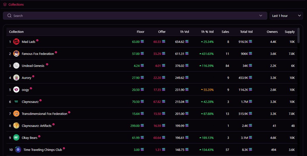Screen dimensions: 307x156
Task: Sort by Supply column header
Action: tap(290, 32)
